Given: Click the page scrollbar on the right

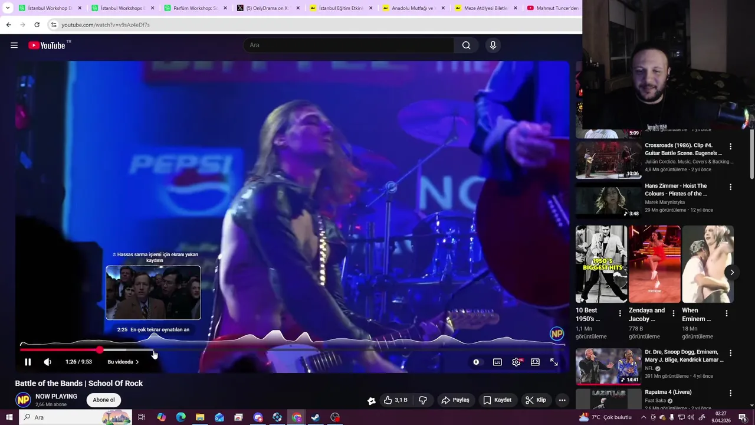Looking at the screenshot, I should [752, 153].
